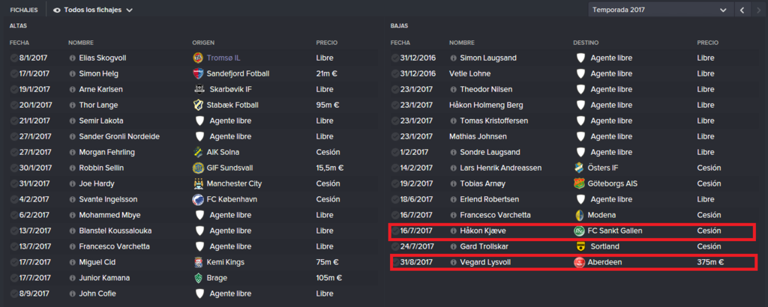Open Simon Helg player profile
This screenshot has height=307, width=768.
[98, 74]
